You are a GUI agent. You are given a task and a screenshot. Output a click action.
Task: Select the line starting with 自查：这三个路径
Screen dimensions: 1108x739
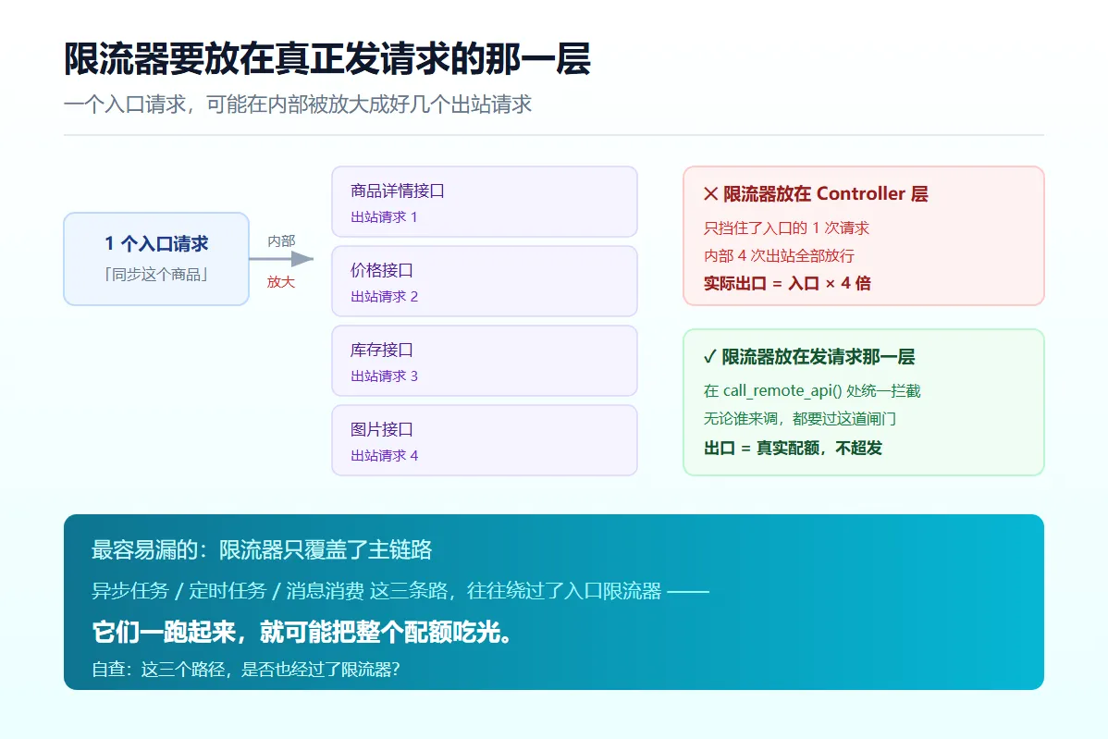point(246,669)
